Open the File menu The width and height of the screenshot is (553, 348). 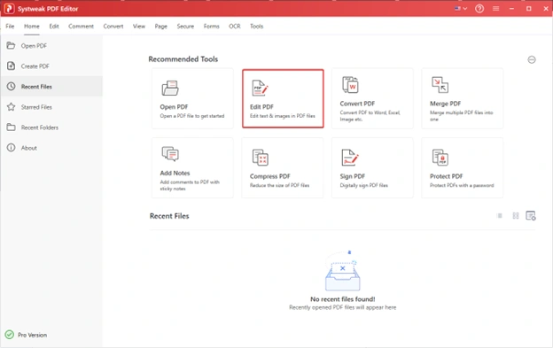(10, 26)
